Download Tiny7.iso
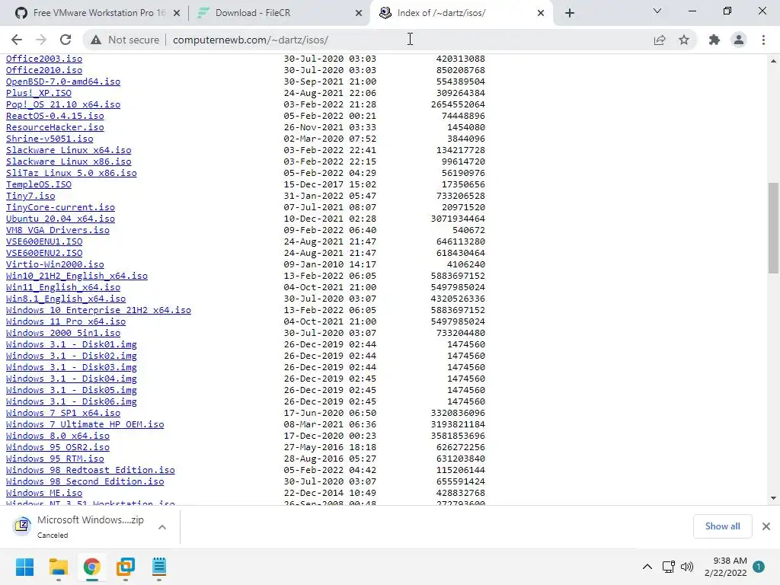 30,196
